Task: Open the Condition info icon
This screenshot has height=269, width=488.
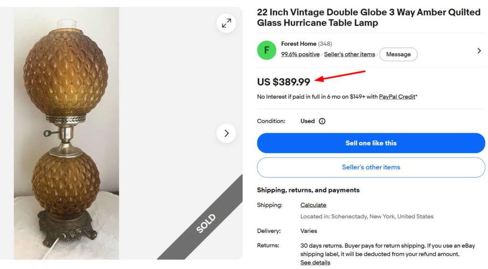Action: pos(322,121)
